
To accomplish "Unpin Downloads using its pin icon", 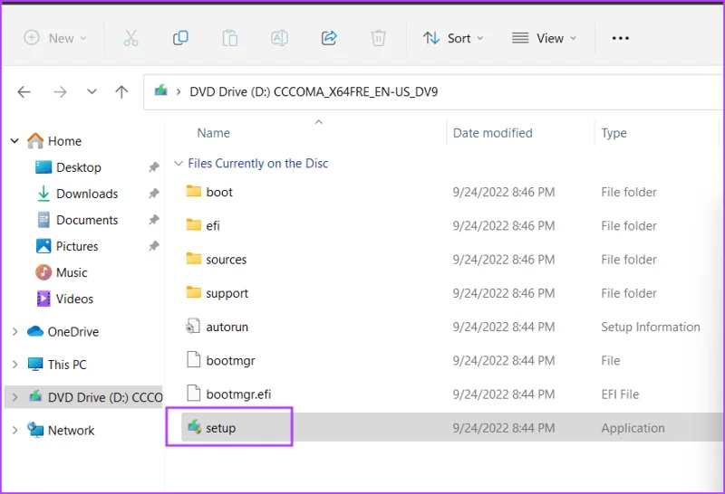I will tap(154, 194).
